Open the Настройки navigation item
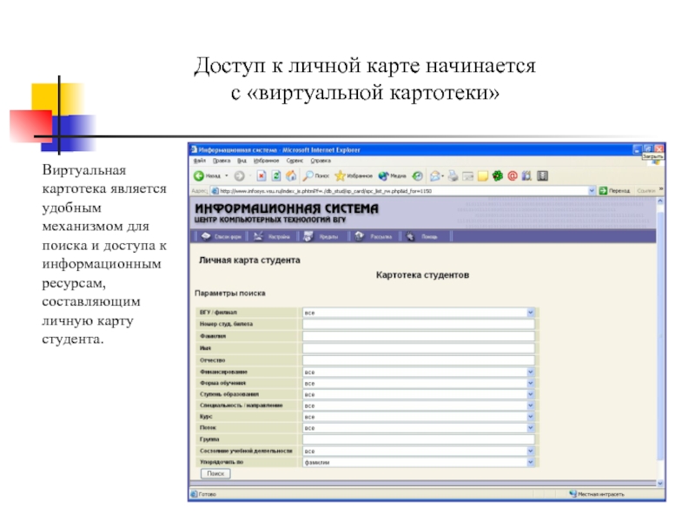This screenshot has height=521, width=695. (272, 236)
